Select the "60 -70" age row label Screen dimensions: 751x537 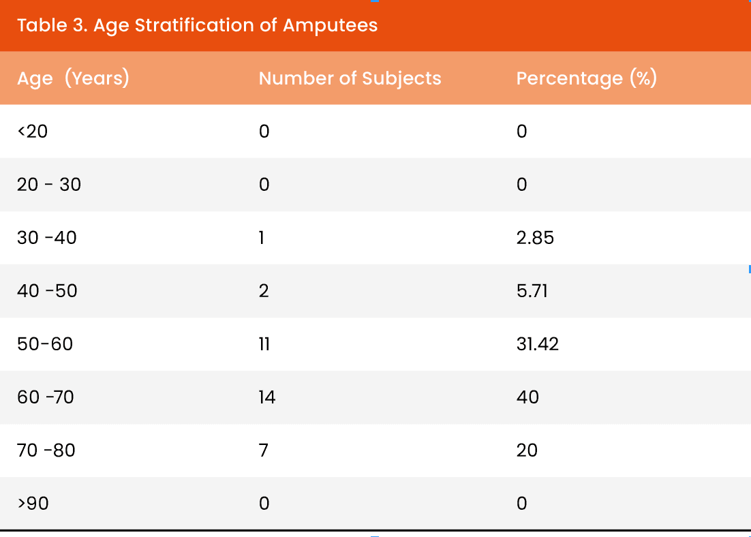pyautogui.click(x=46, y=397)
